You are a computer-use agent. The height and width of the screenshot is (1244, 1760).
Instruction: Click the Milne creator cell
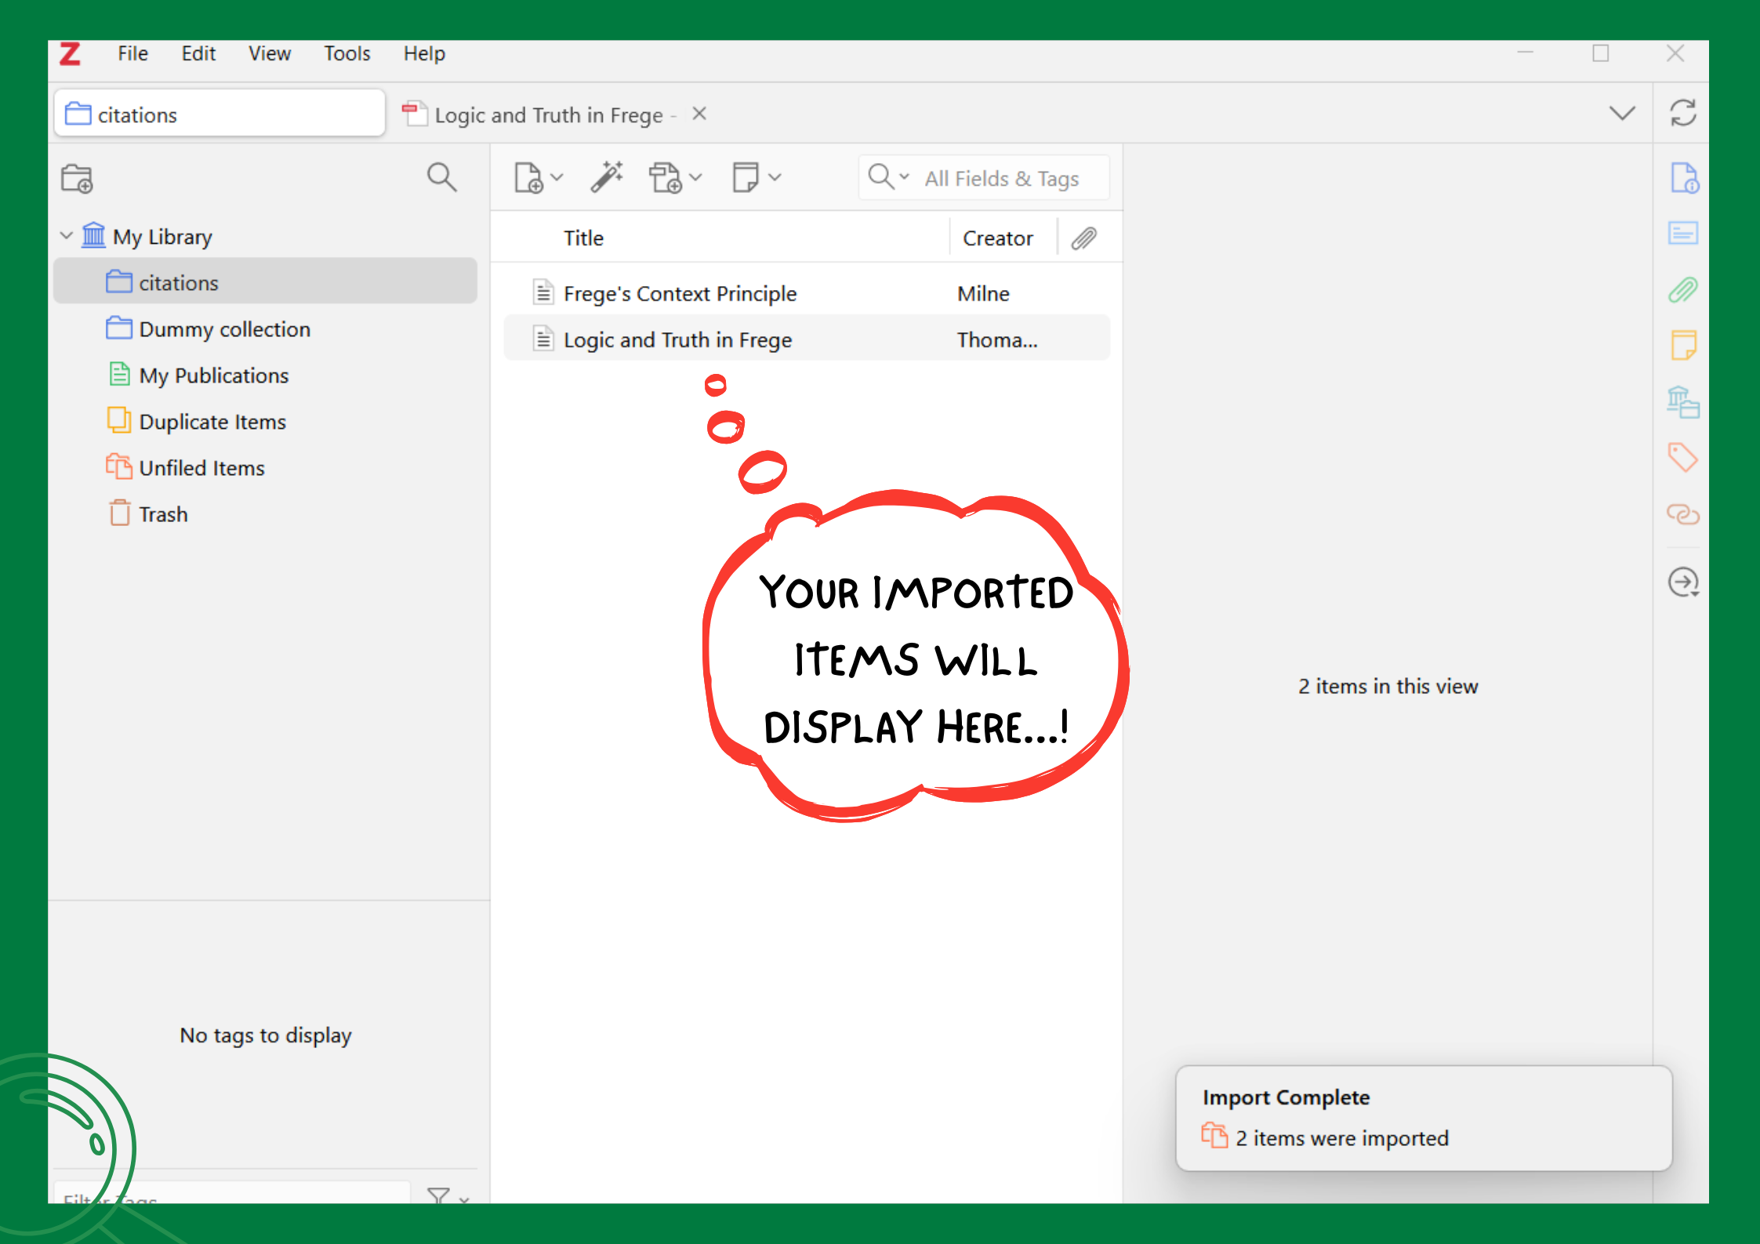tap(983, 293)
